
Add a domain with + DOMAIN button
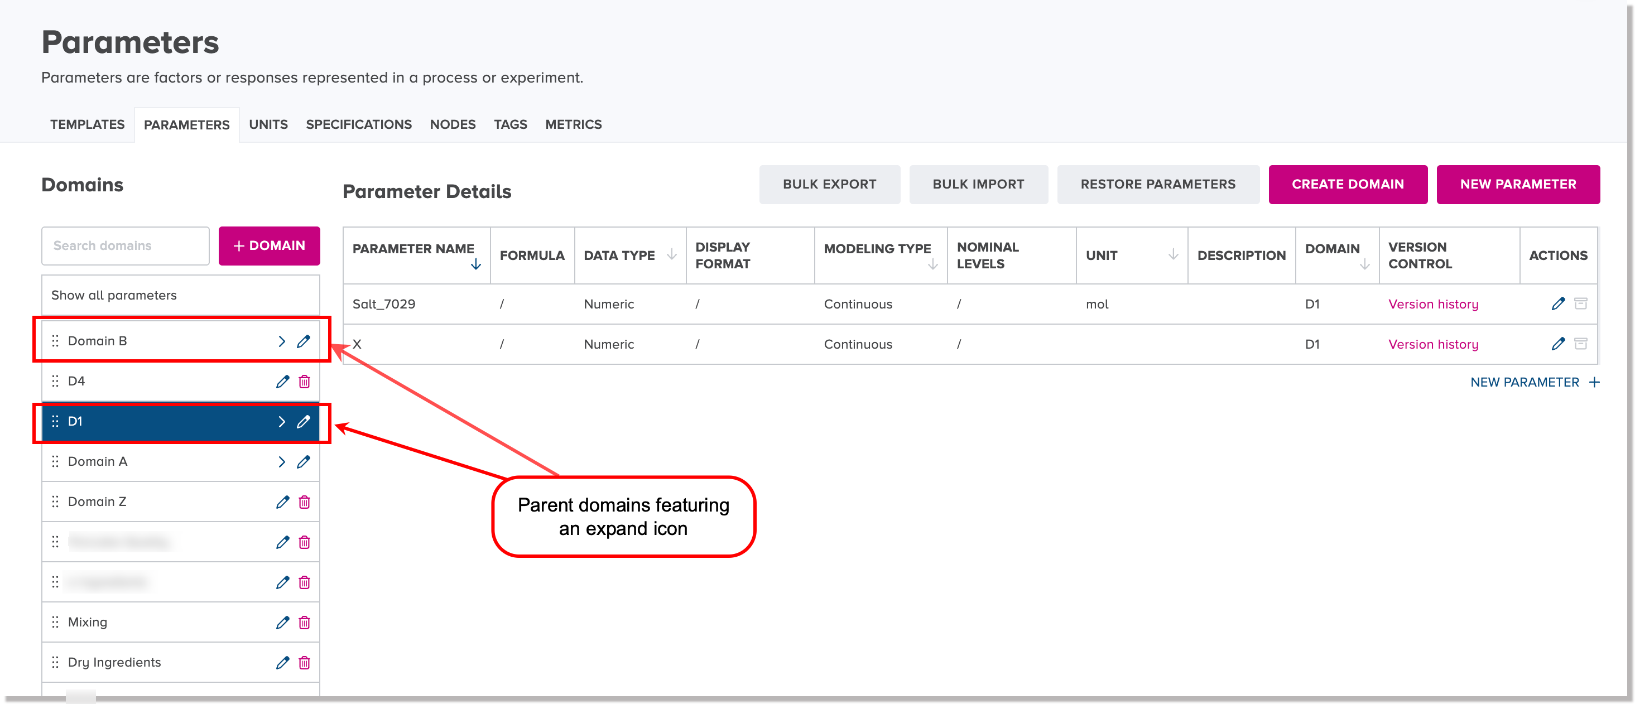pyautogui.click(x=269, y=246)
